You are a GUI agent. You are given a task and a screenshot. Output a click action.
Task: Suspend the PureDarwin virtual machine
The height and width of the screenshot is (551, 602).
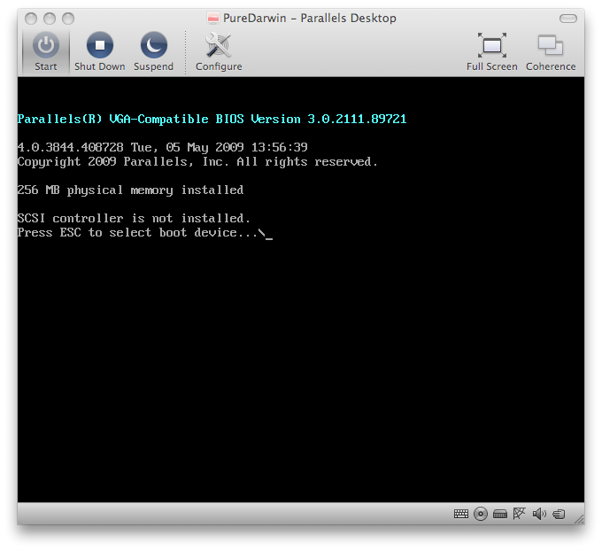click(x=153, y=51)
